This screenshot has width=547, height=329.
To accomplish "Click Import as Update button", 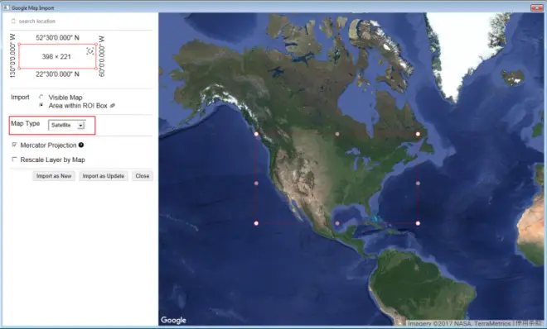I will (x=104, y=176).
